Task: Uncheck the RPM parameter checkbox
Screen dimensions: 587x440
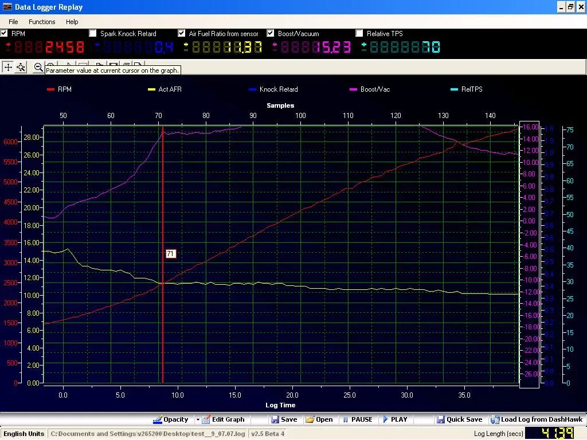Action: [x=5, y=33]
